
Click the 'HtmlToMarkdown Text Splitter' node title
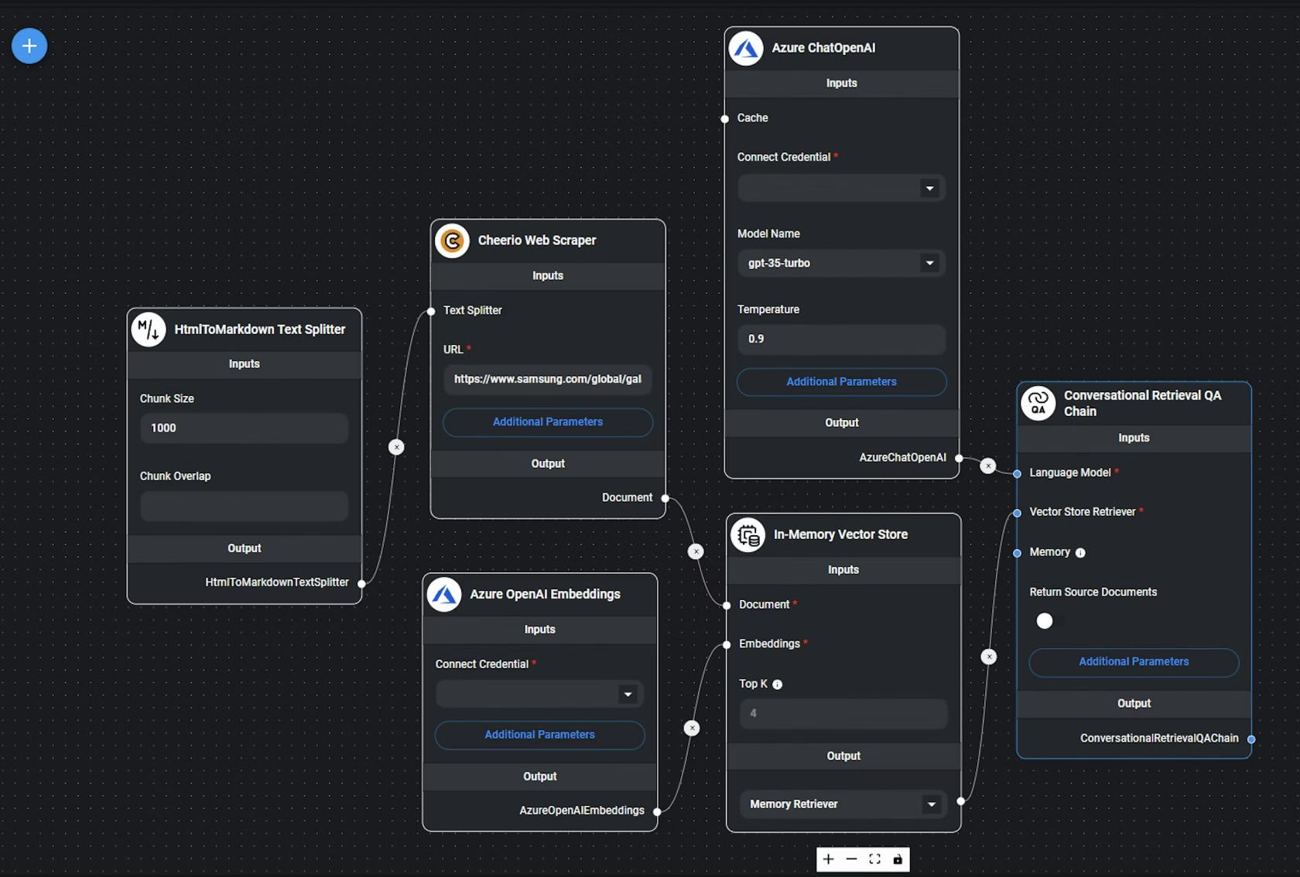pyautogui.click(x=260, y=329)
